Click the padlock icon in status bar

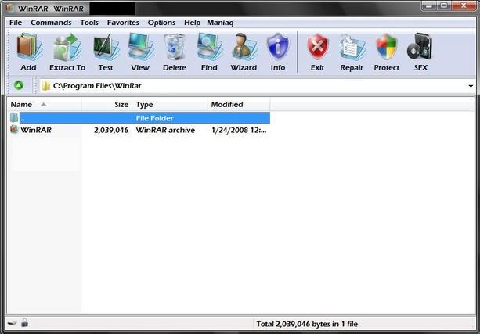[25, 323]
